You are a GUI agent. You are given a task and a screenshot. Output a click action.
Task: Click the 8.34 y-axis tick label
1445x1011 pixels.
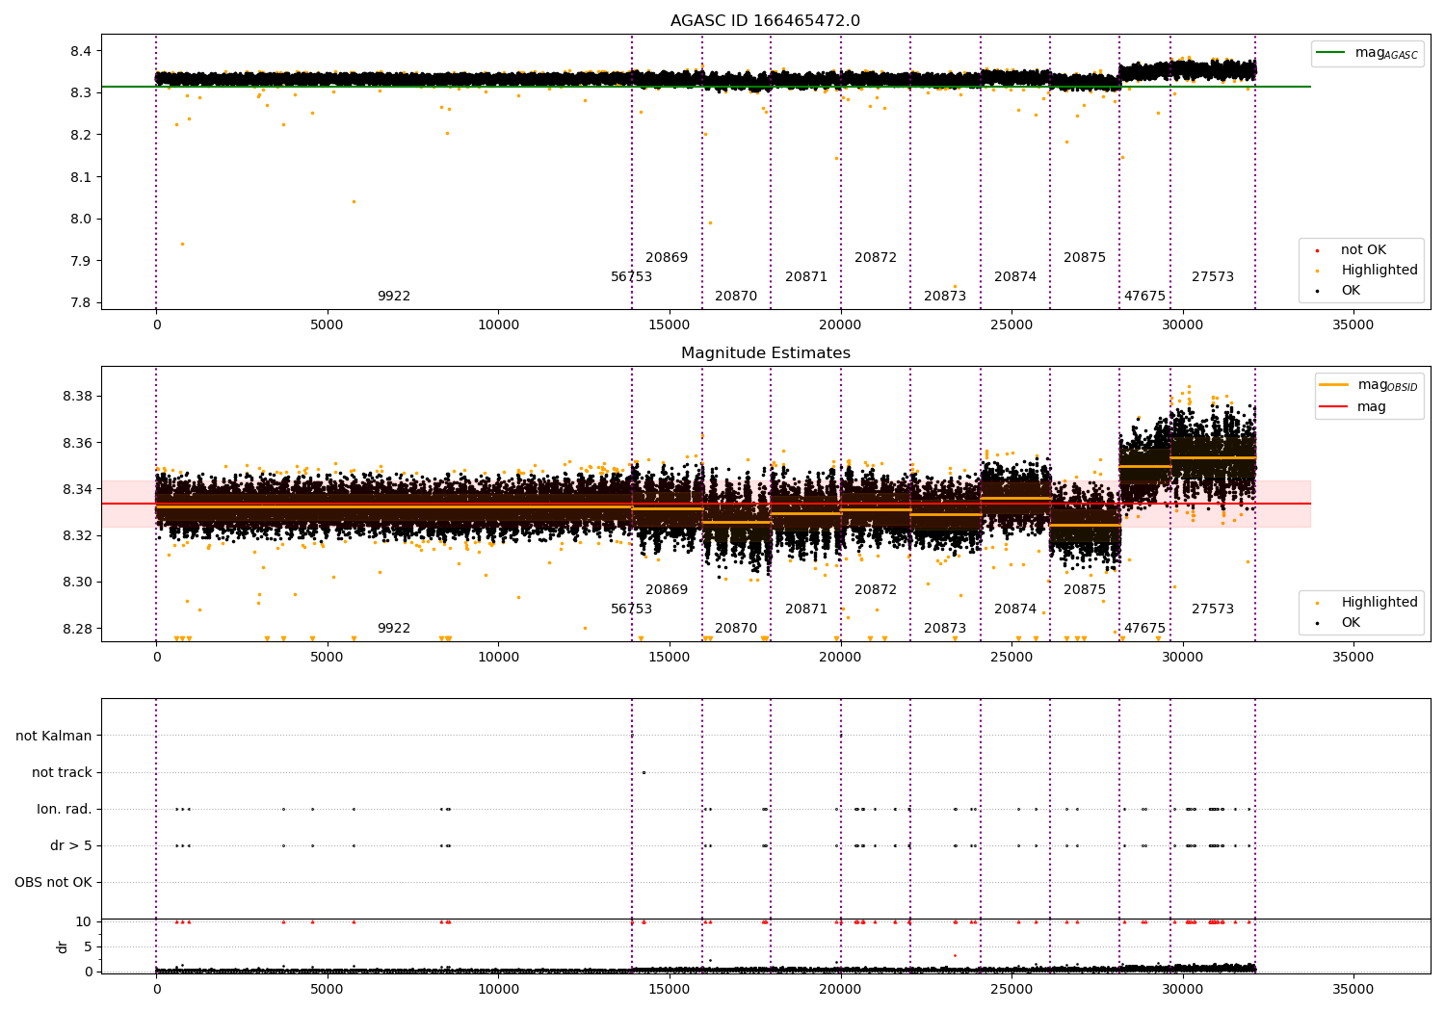(x=77, y=490)
